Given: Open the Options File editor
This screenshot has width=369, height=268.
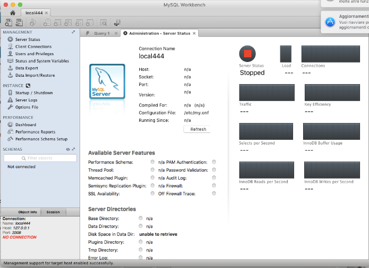Looking at the screenshot, I should pyautogui.click(x=27, y=107).
